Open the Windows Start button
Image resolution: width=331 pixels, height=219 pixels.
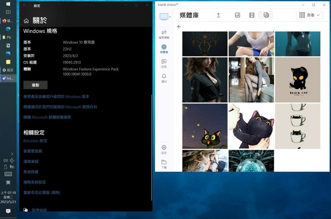[x=8, y=4]
